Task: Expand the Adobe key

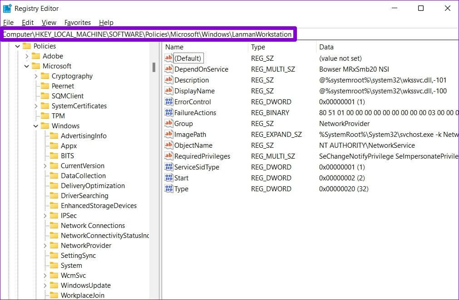Action: click(27, 56)
